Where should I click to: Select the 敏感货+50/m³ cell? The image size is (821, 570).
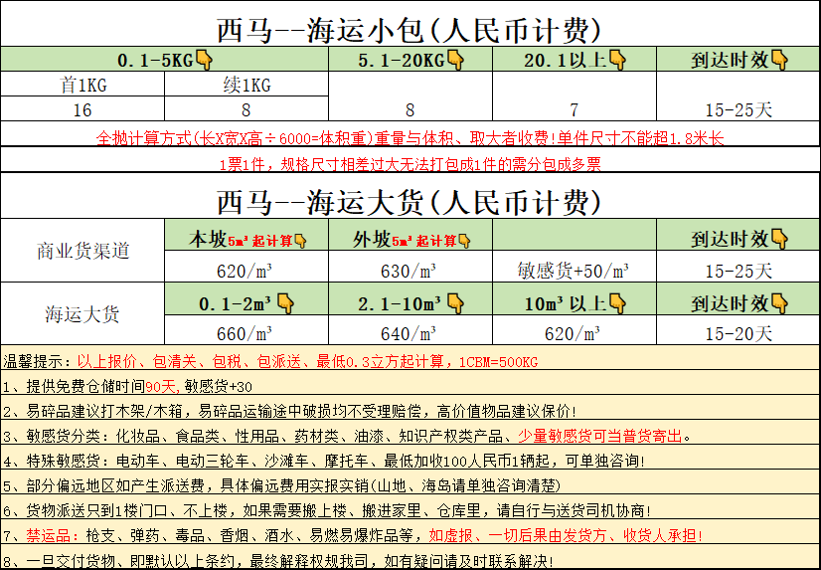click(x=574, y=270)
